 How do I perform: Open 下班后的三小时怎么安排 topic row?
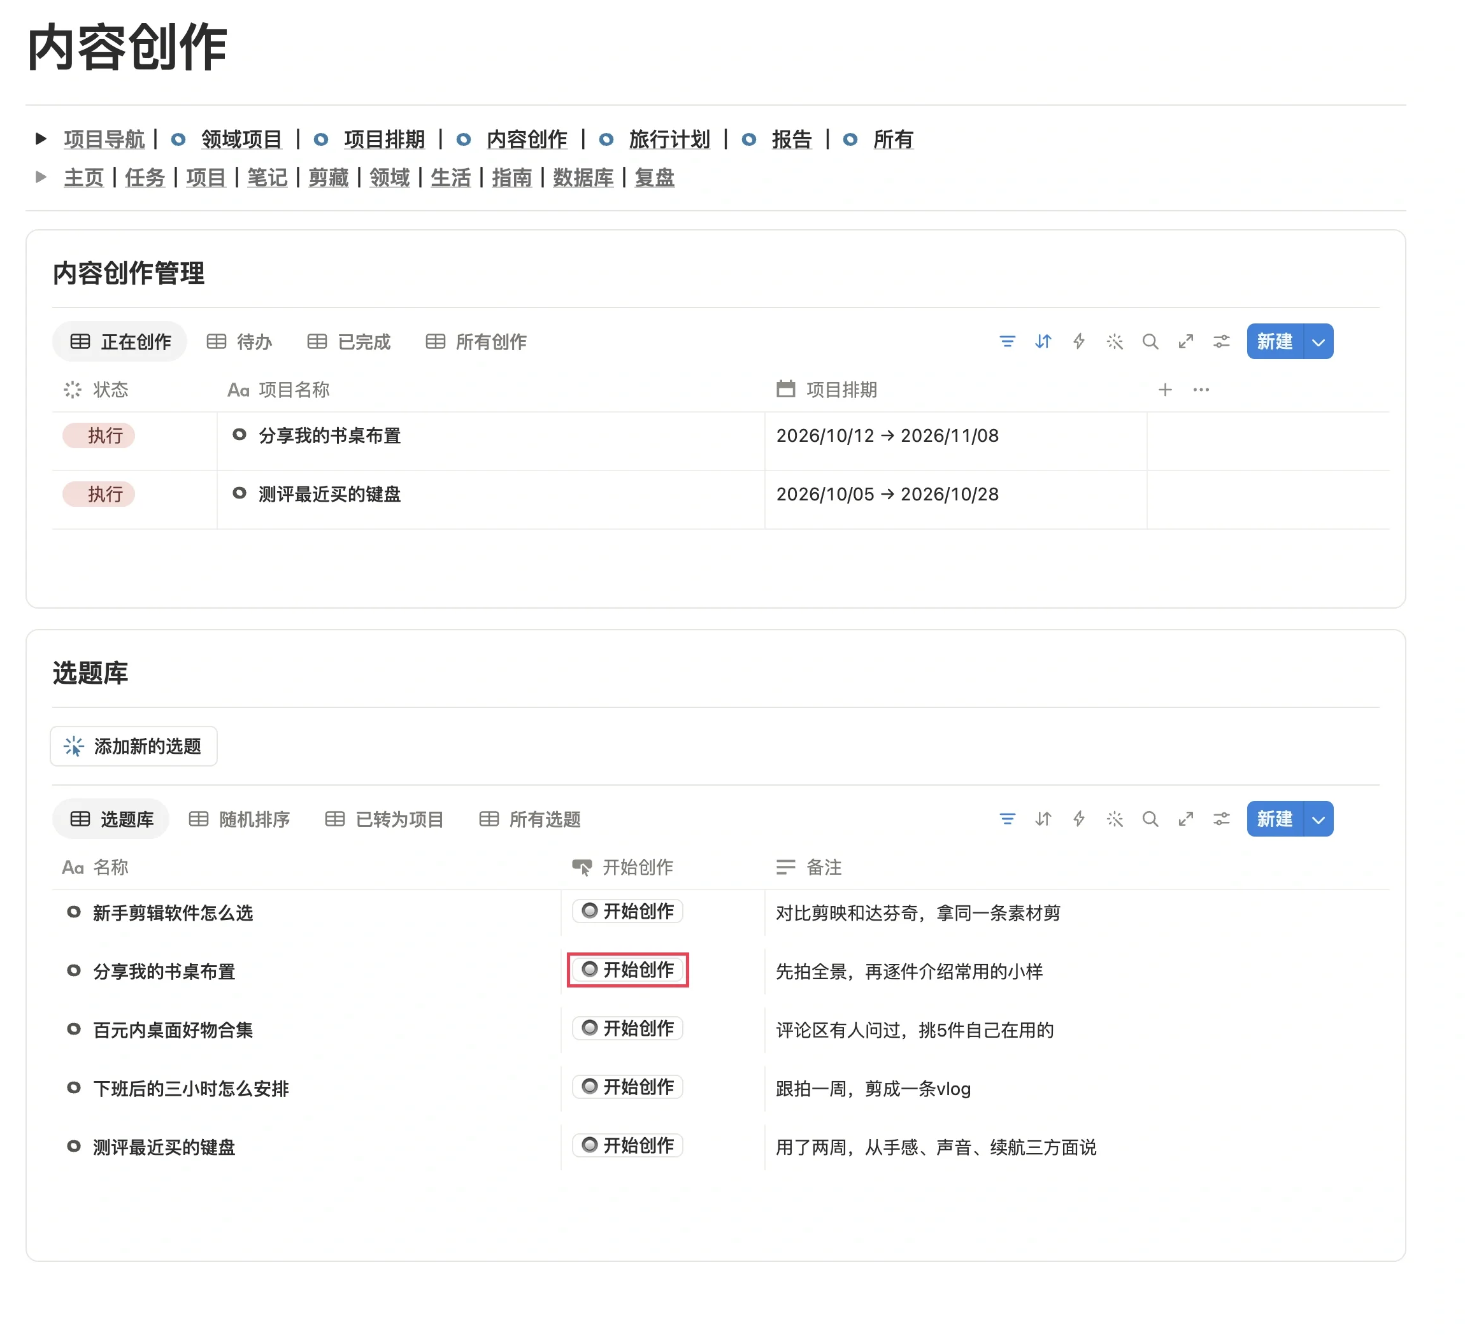click(x=190, y=1088)
